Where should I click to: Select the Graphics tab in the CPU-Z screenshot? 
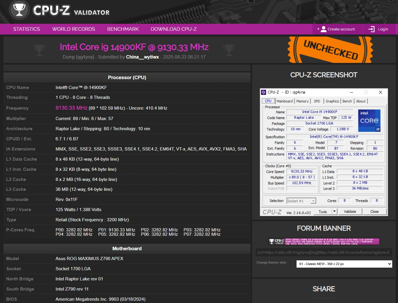[x=332, y=101]
